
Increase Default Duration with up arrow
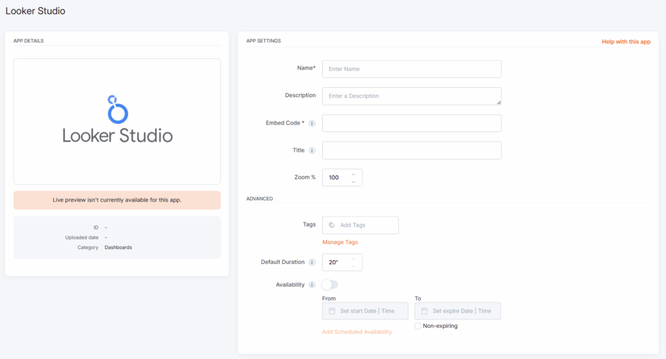353,259
